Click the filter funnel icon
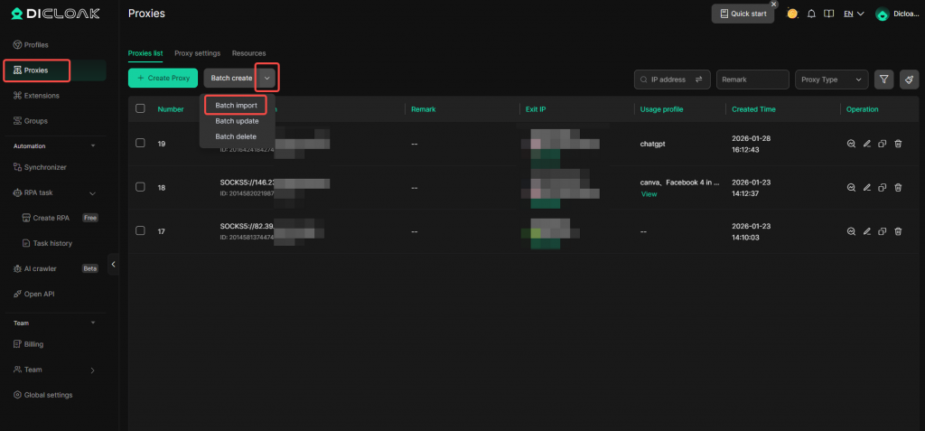This screenshot has width=925, height=431. tap(884, 80)
